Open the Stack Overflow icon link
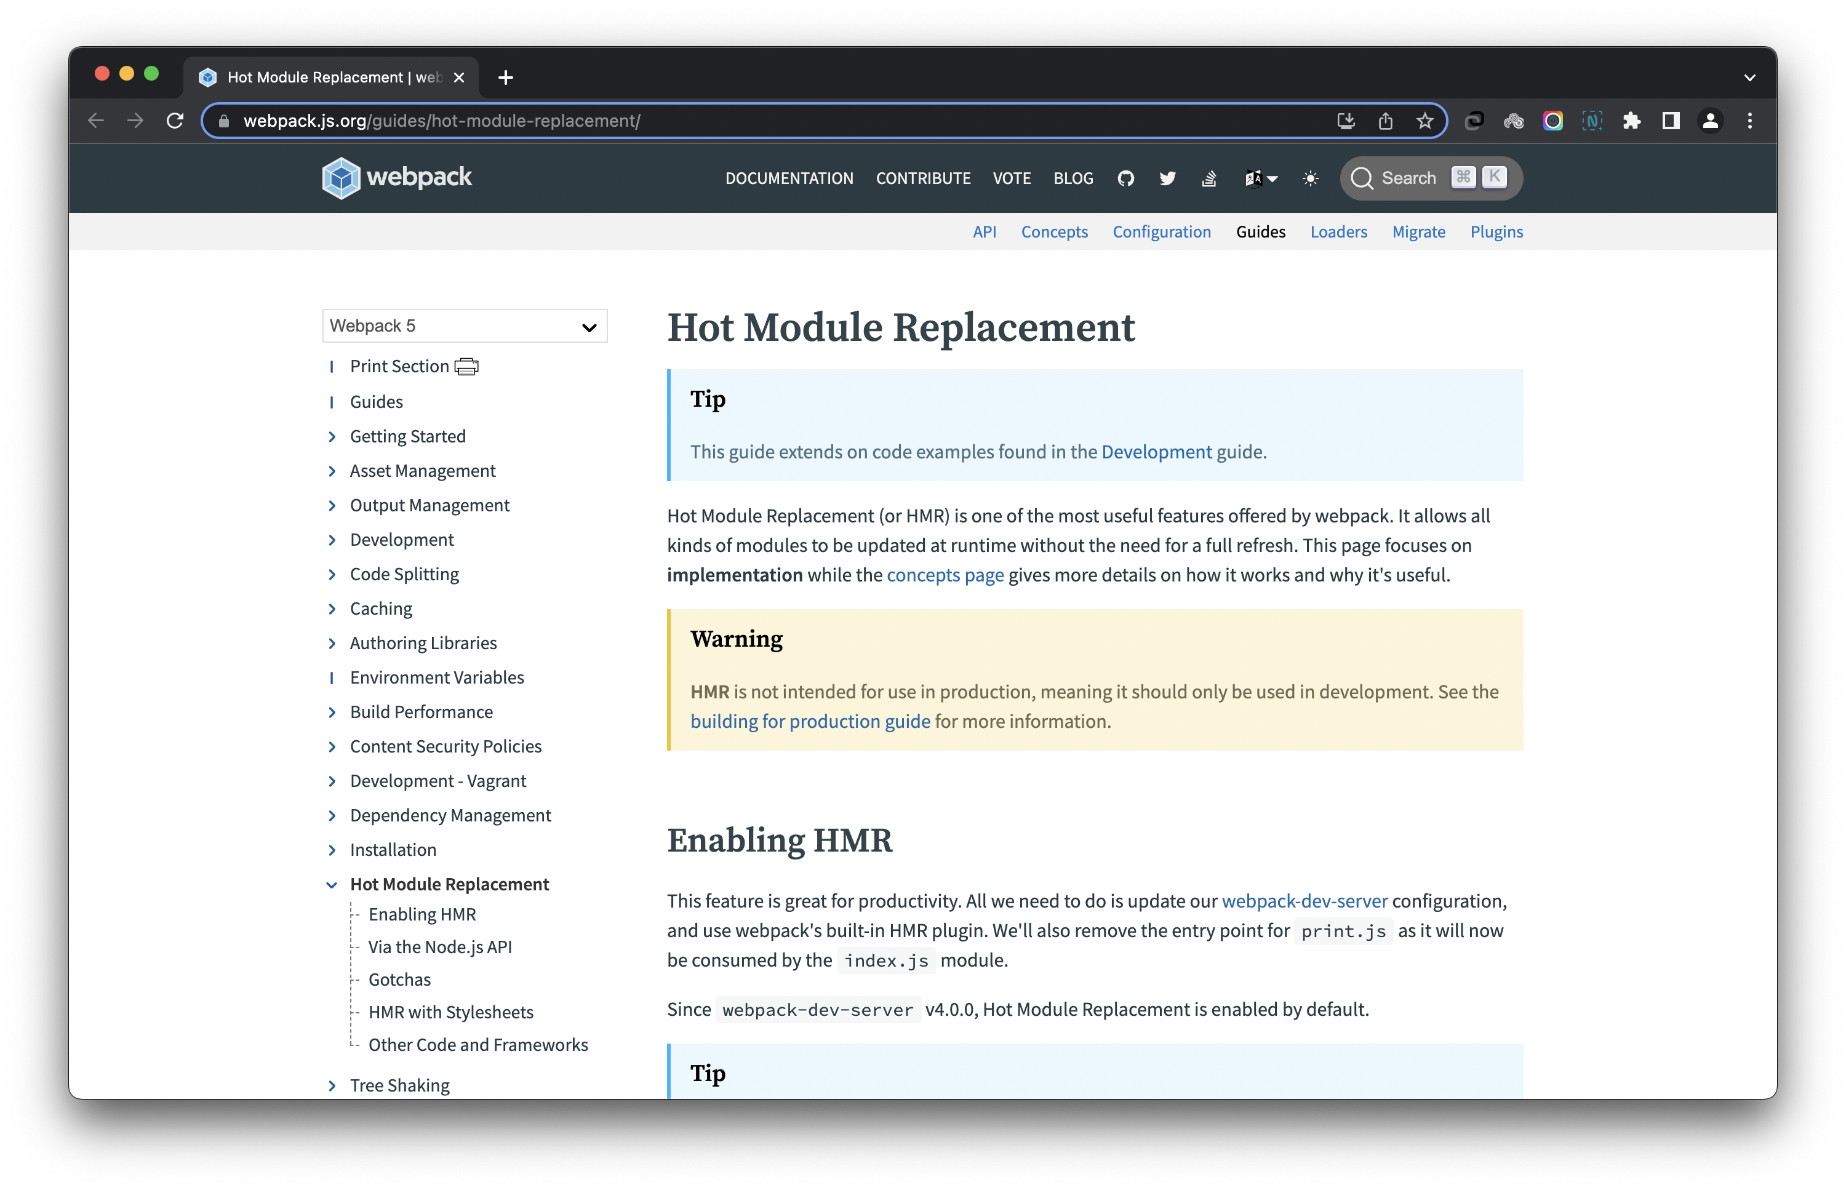The height and width of the screenshot is (1190, 1846). pos(1209,178)
